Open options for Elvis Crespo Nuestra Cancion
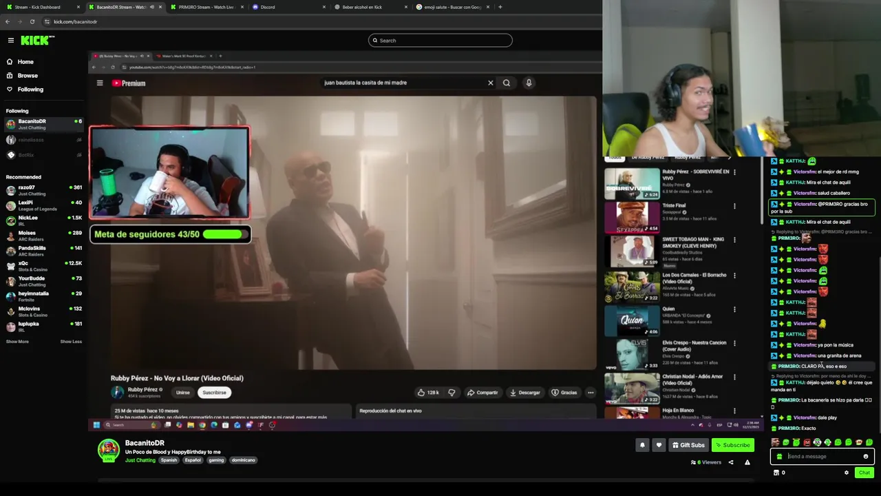881x496 pixels. coord(734,343)
